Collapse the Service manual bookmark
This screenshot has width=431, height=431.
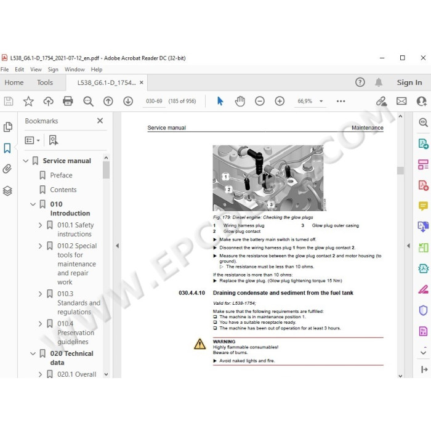pyautogui.click(x=26, y=161)
